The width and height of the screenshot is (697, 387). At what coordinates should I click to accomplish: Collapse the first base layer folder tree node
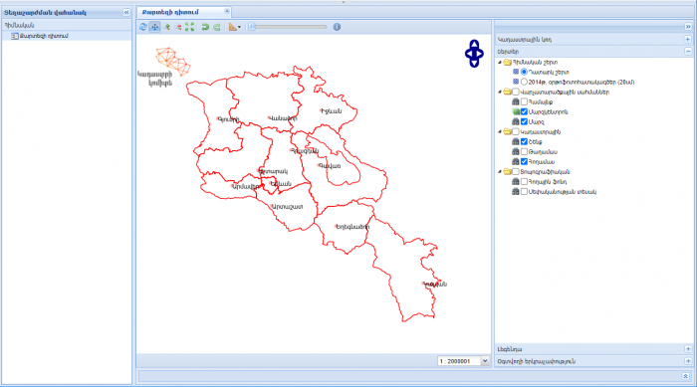click(500, 63)
